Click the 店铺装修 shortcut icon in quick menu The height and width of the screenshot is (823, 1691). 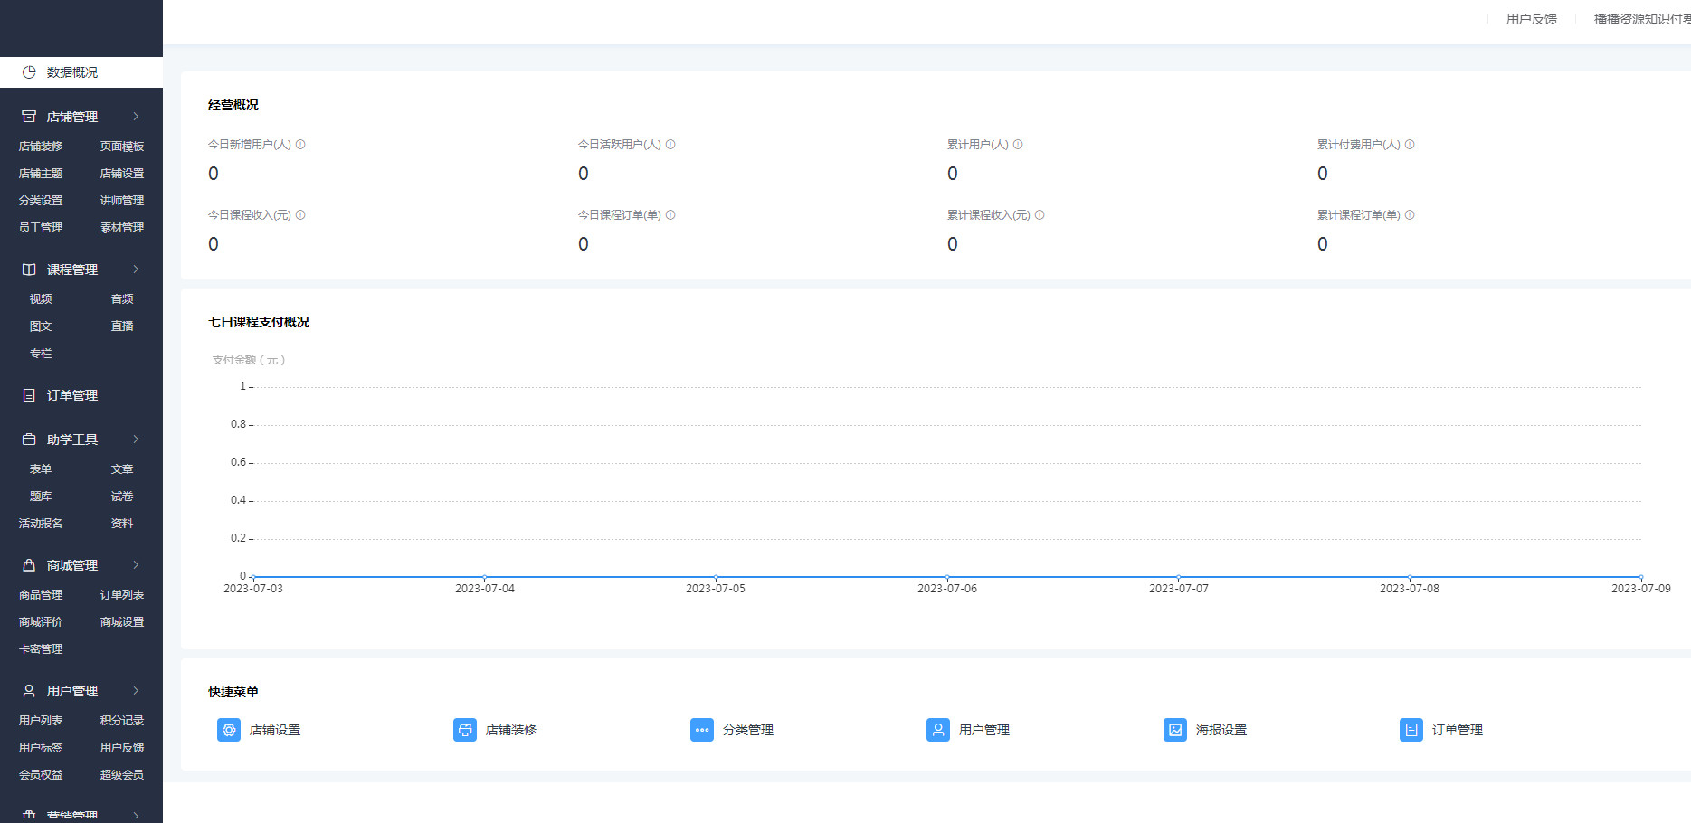point(465,730)
